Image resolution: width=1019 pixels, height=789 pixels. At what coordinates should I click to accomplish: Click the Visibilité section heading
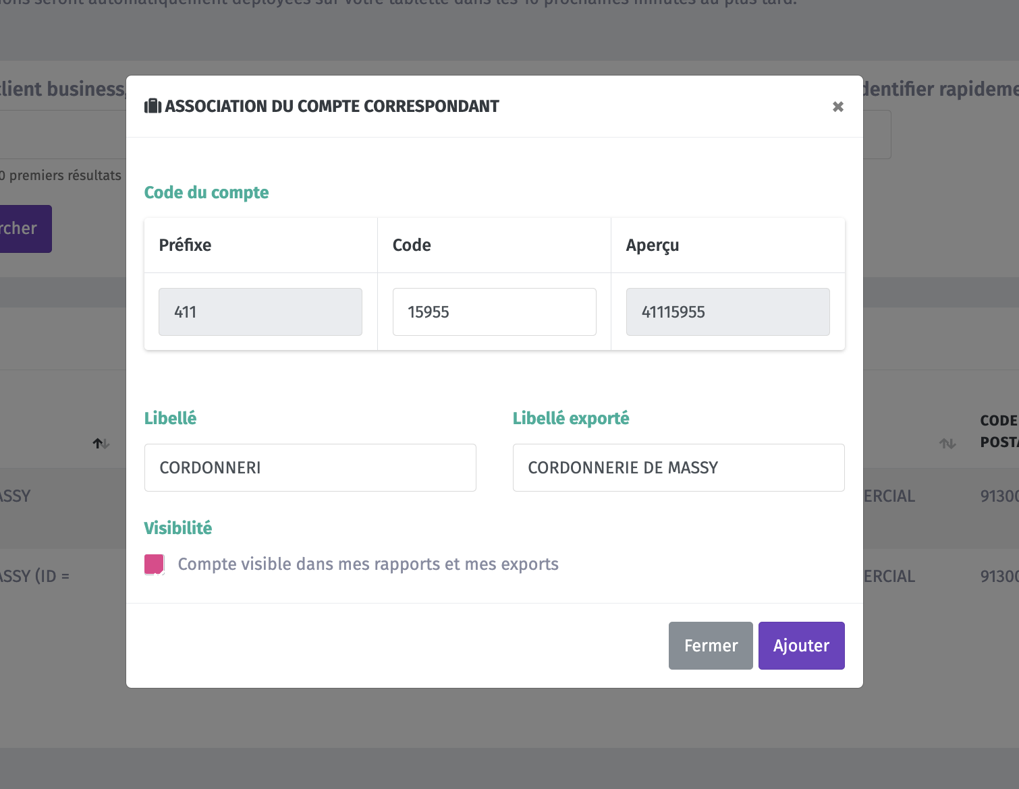(x=178, y=528)
